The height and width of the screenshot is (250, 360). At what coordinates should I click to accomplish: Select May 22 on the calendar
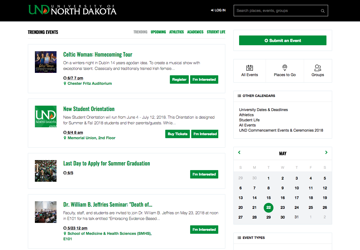pyautogui.click(x=269, y=208)
